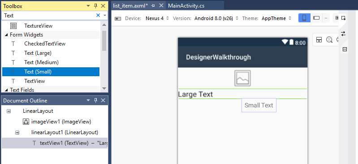Image resolution: width=358 pixels, height=164 pixels.
Task: Select Text (Large) widget in Toolbox
Action: 51,53
